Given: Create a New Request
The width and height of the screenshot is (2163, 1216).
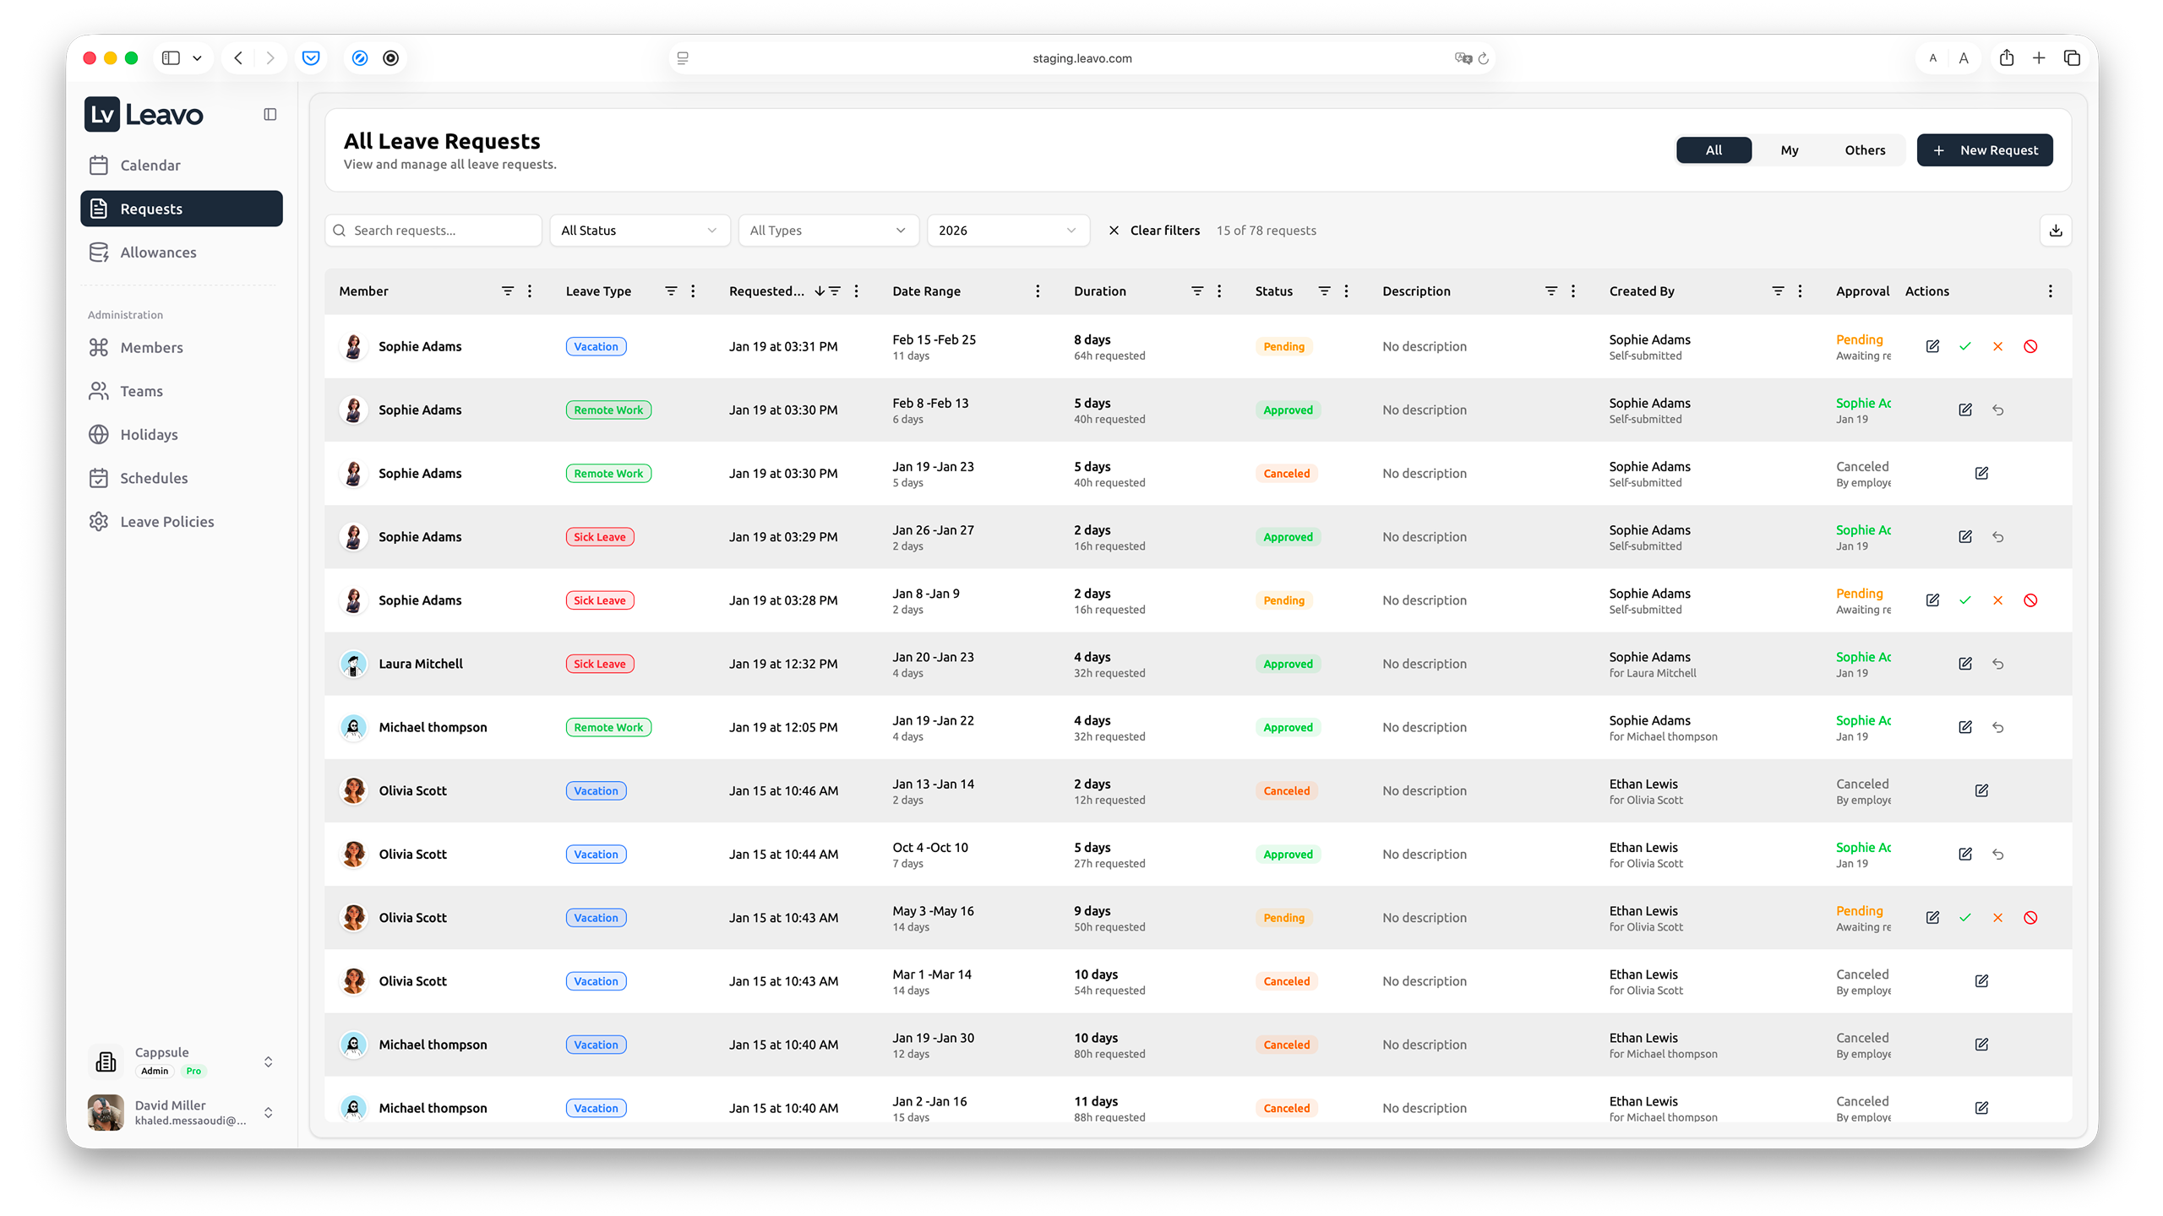Looking at the screenshot, I should coord(1985,149).
